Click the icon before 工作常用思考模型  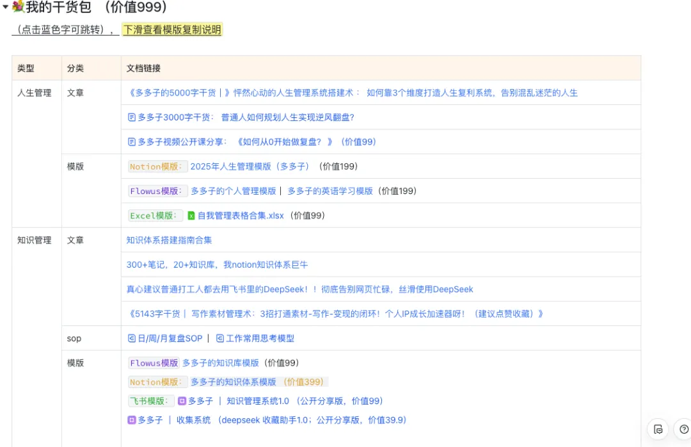219,338
